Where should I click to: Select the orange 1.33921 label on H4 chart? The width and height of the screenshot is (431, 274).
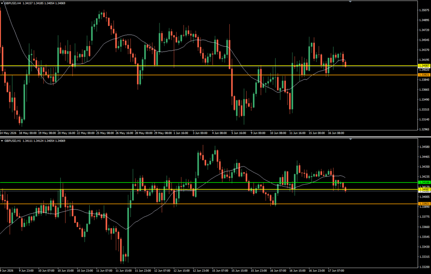424,75
